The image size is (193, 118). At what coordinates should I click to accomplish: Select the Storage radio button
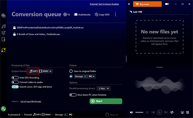(71, 76)
